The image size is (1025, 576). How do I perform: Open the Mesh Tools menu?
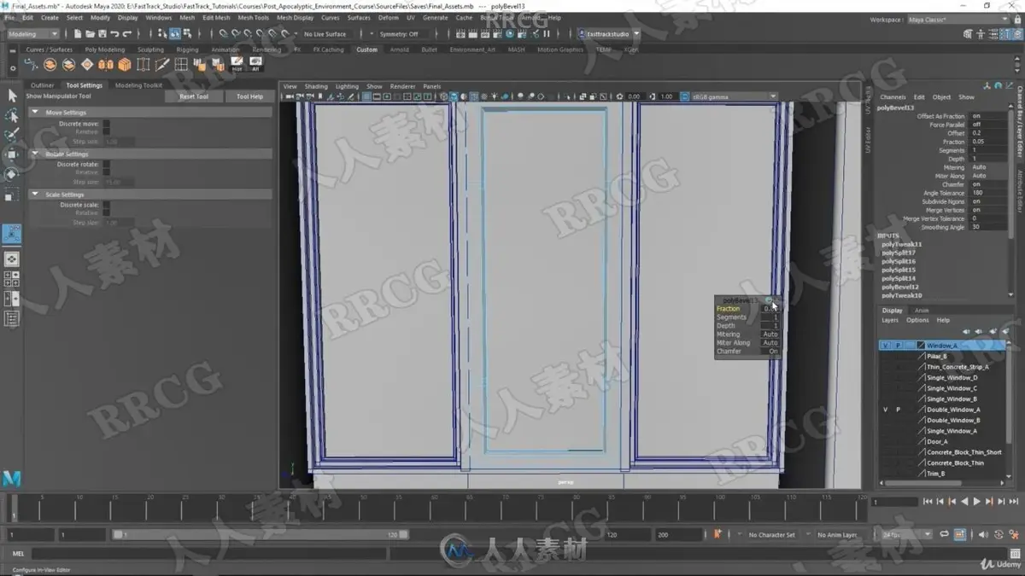[253, 17]
